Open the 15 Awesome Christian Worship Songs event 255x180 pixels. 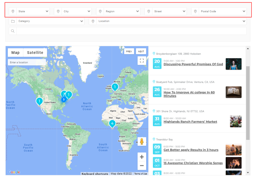[194, 163]
